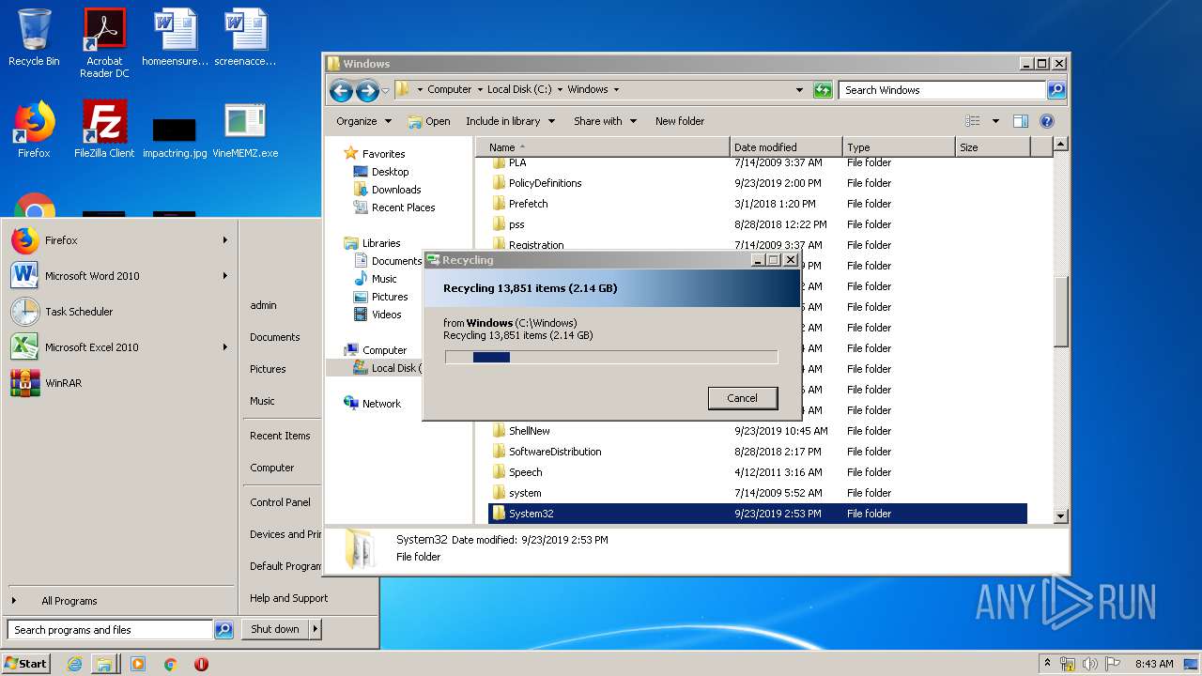The height and width of the screenshot is (676, 1202).
Task: Sort by the Date modified column
Action: click(x=785, y=147)
